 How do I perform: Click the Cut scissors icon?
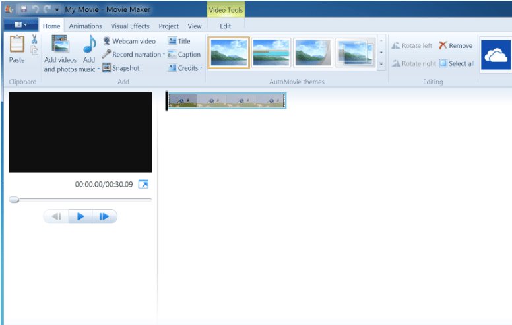(x=34, y=39)
